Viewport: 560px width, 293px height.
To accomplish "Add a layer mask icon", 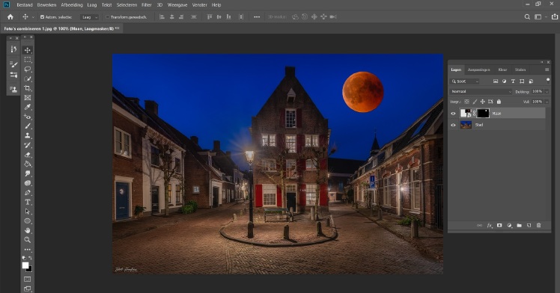I will click(x=499, y=225).
